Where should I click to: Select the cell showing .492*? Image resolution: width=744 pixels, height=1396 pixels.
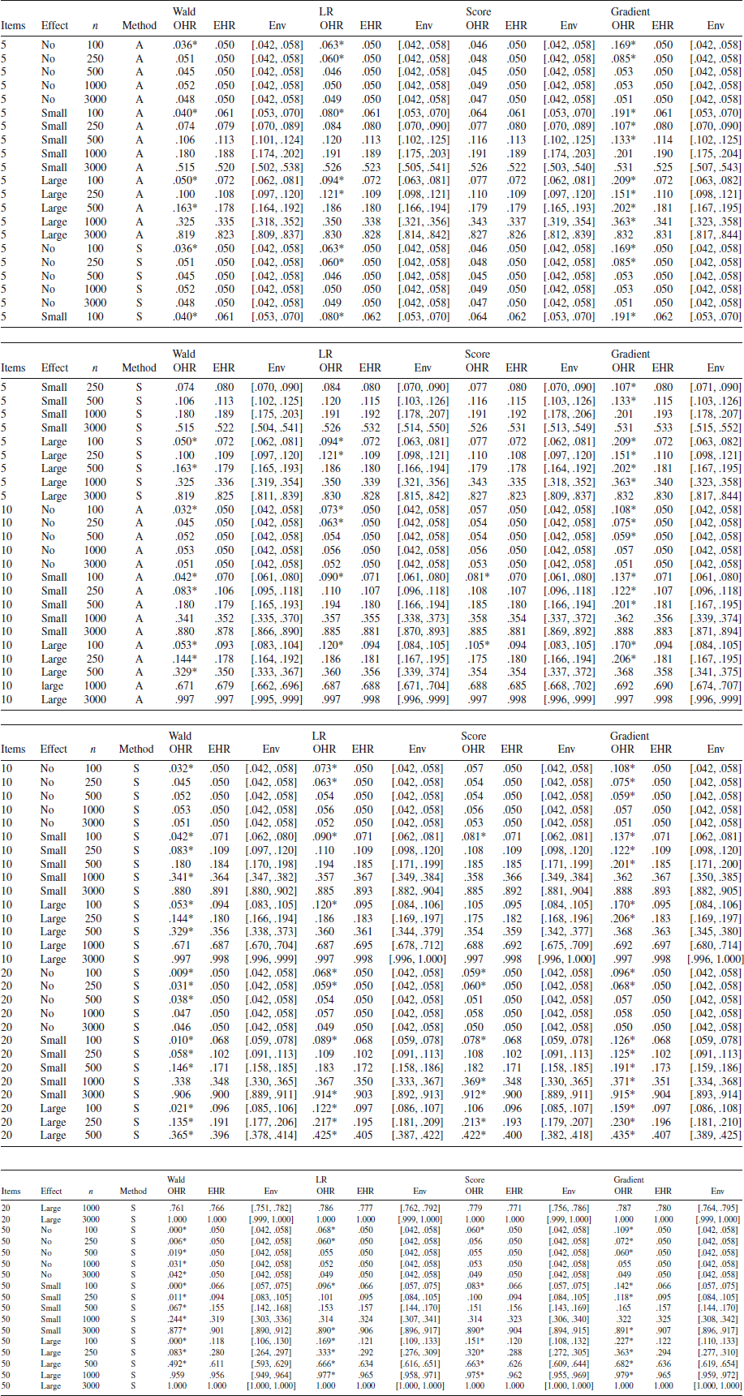pos(177,1364)
